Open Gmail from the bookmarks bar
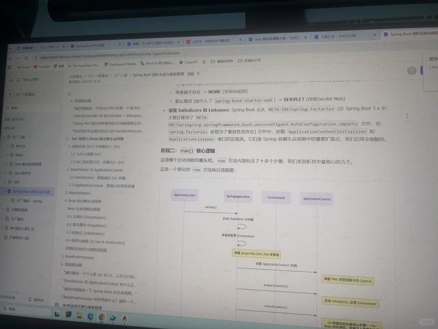The height and width of the screenshot is (329, 438). (x=23, y=67)
